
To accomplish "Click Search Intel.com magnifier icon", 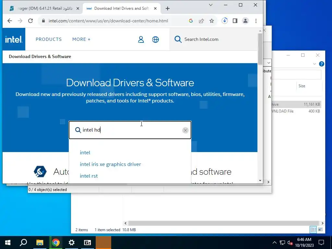I will 178,39.
